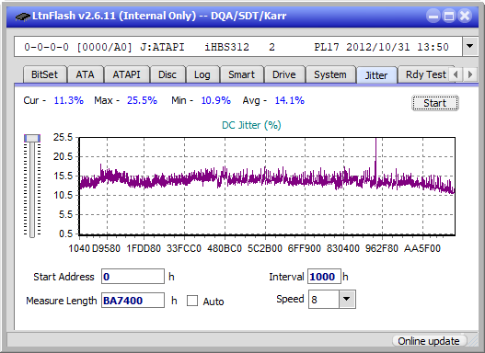Click x-axis label 480BC0
This screenshot has height=353, width=485.
tap(225, 248)
